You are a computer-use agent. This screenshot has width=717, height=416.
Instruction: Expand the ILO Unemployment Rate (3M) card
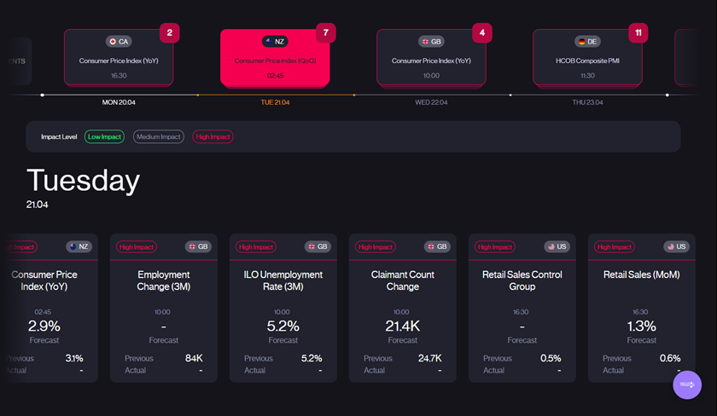pos(283,307)
